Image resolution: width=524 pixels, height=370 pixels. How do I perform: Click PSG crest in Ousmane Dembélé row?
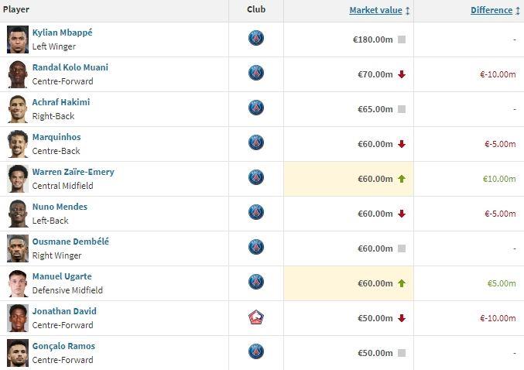click(x=256, y=247)
